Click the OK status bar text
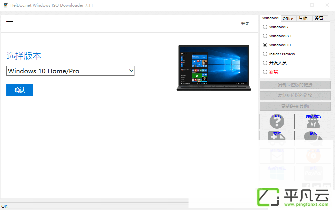 tap(4, 206)
